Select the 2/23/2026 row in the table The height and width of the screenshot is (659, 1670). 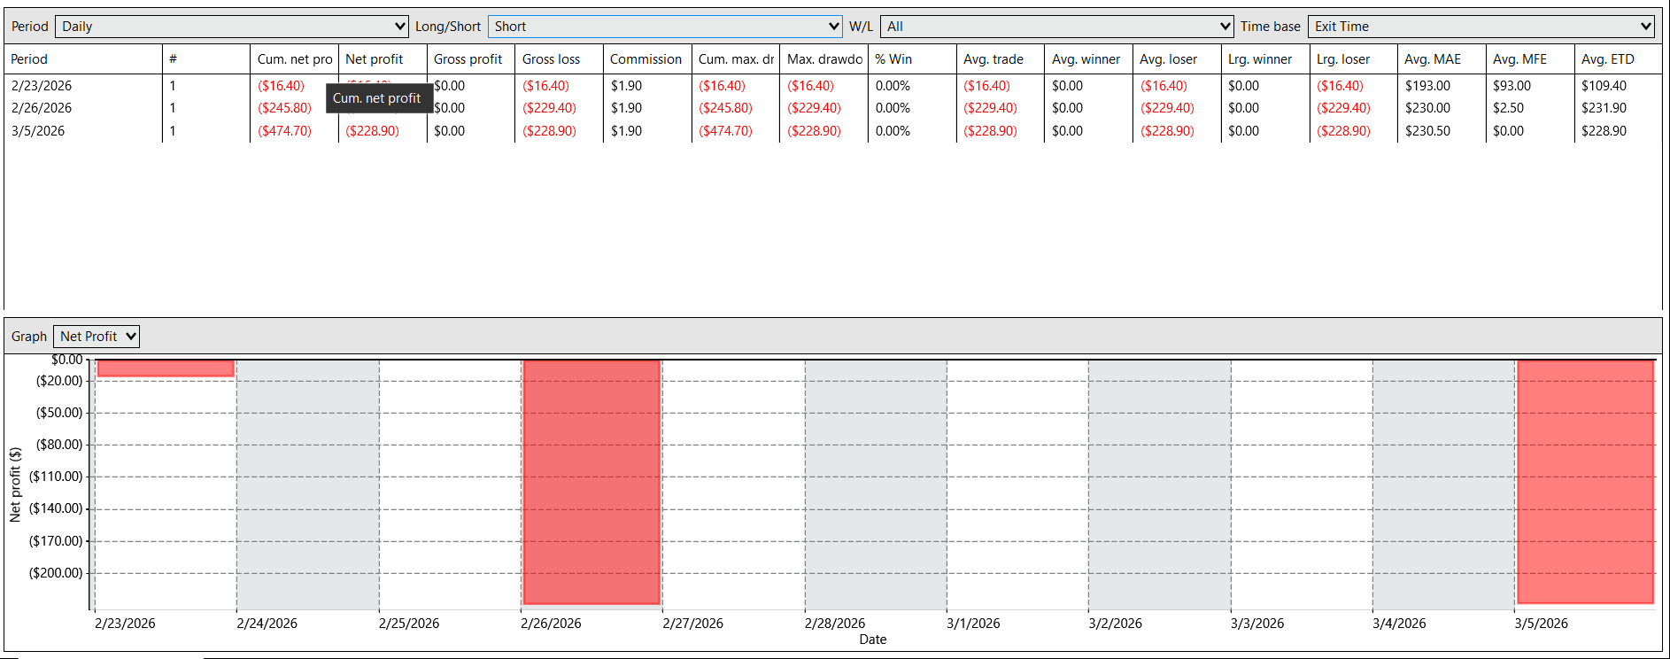(832, 86)
